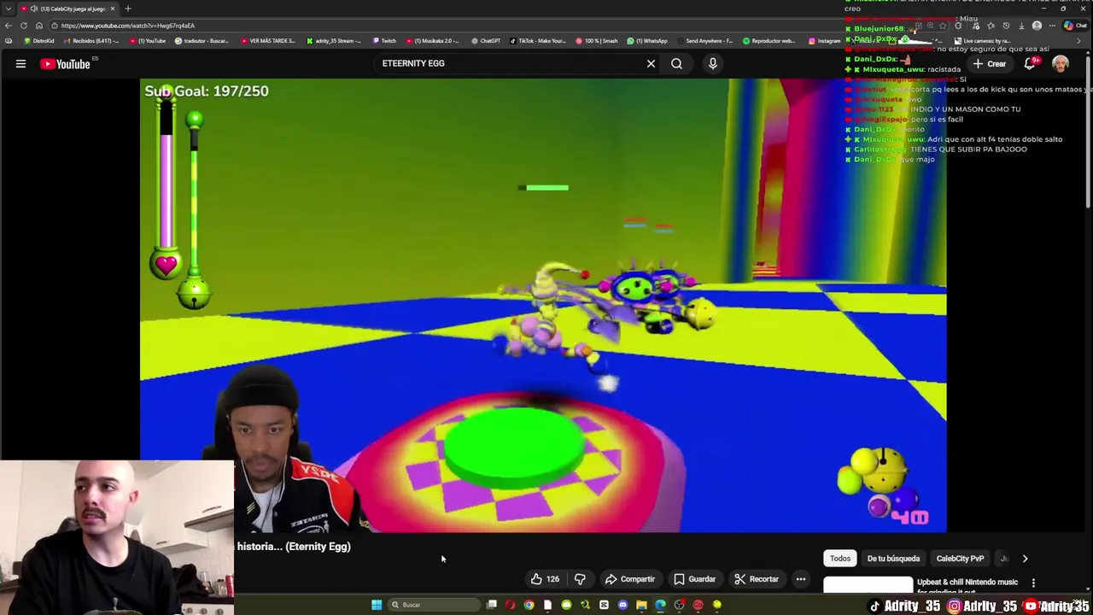Open the DistroKid bookmark
Image resolution: width=1093 pixels, height=615 pixels.
39,41
